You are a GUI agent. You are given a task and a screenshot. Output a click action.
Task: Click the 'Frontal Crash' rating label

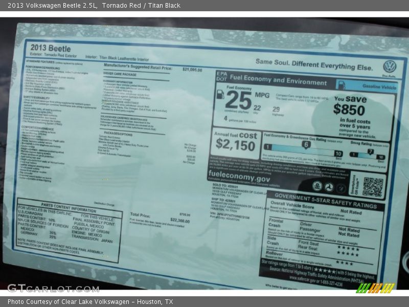[x=276, y=223]
